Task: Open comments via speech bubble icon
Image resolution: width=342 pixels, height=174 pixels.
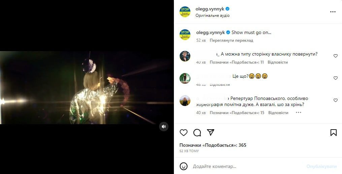Action: pyautogui.click(x=197, y=133)
